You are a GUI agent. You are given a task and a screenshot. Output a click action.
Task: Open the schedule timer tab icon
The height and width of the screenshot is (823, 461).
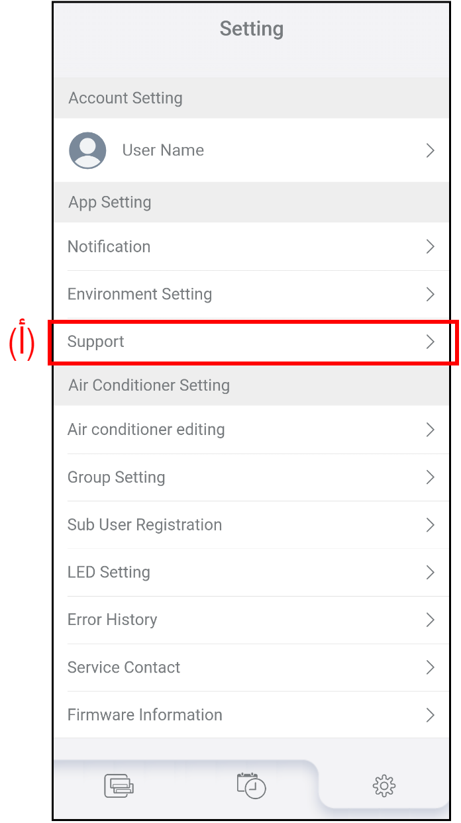click(252, 786)
